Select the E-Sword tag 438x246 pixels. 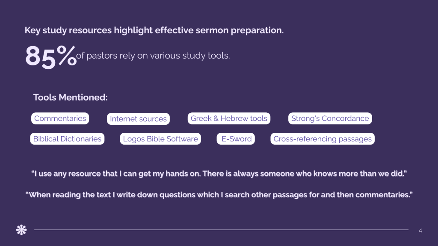235,139
